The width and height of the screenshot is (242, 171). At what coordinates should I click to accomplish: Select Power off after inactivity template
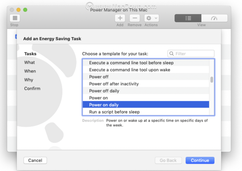pos(146,84)
